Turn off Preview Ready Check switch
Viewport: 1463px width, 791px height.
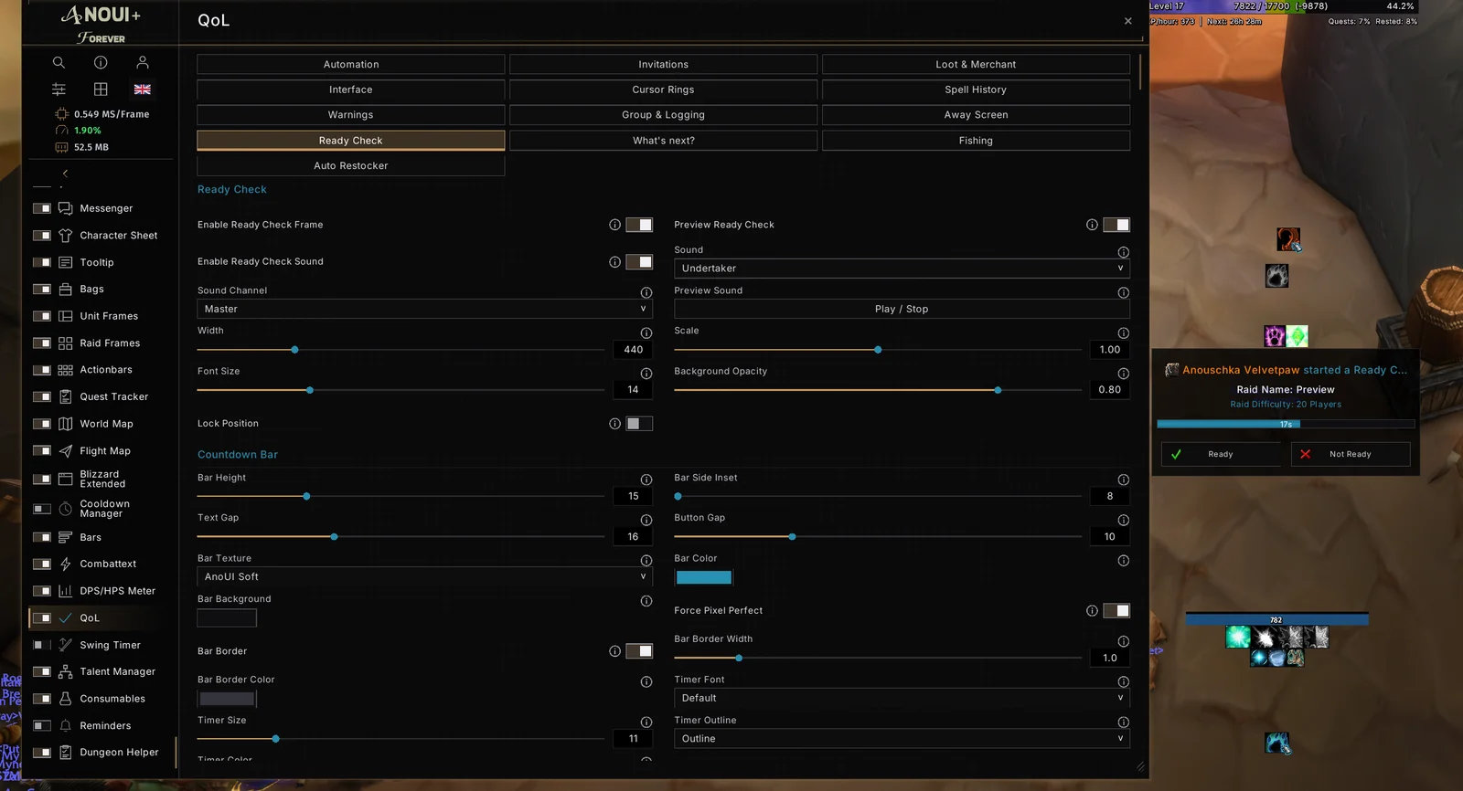1116,225
